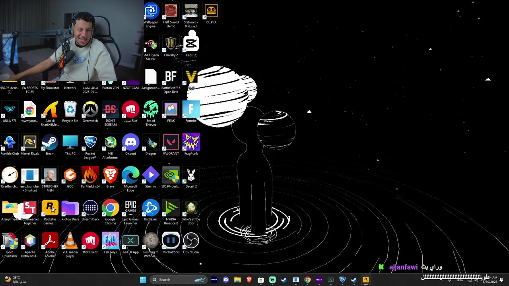Open Marvel Rivals desktop shortcut
Image resolution: width=509 pixels, height=286 pixels.
coord(30,145)
